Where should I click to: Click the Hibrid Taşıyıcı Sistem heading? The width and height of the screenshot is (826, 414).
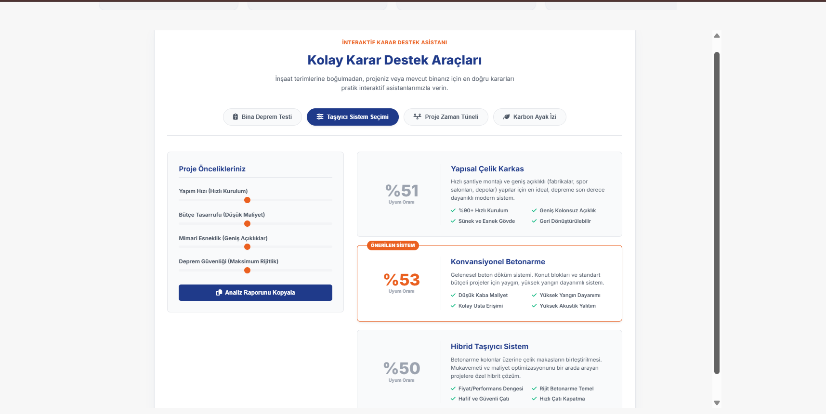click(x=489, y=347)
